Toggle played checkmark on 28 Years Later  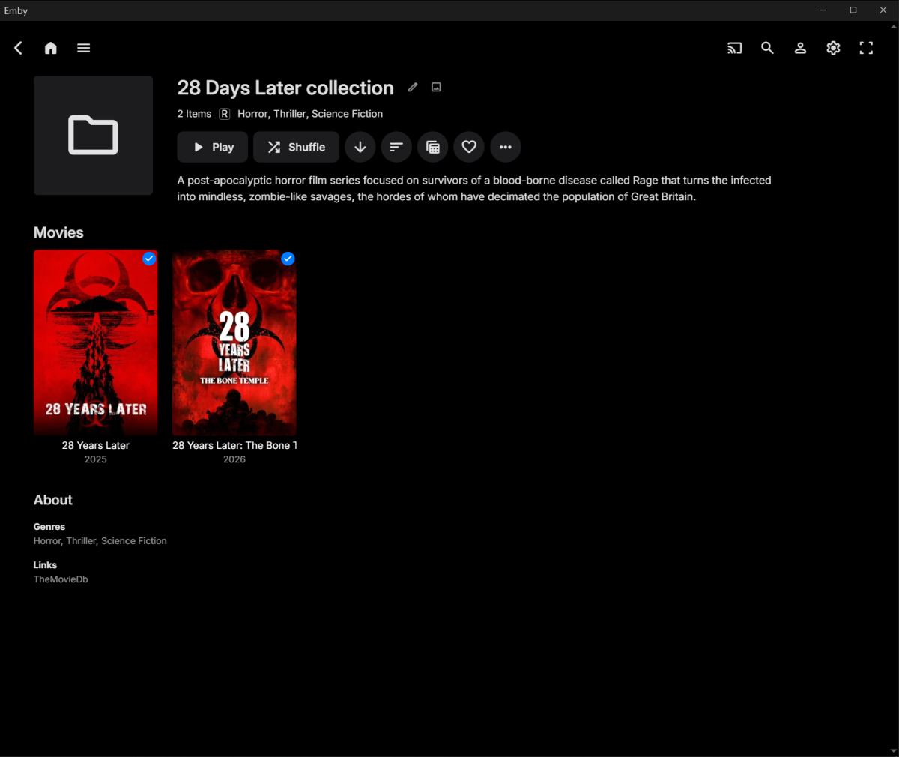[x=149, y=259]
